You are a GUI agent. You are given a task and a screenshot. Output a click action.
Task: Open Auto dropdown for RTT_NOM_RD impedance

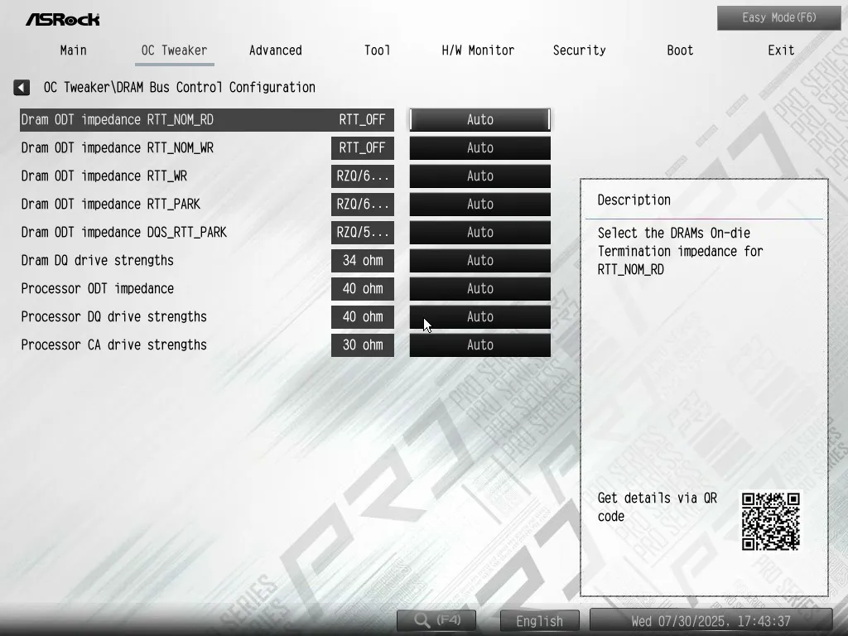pos(480,119)
